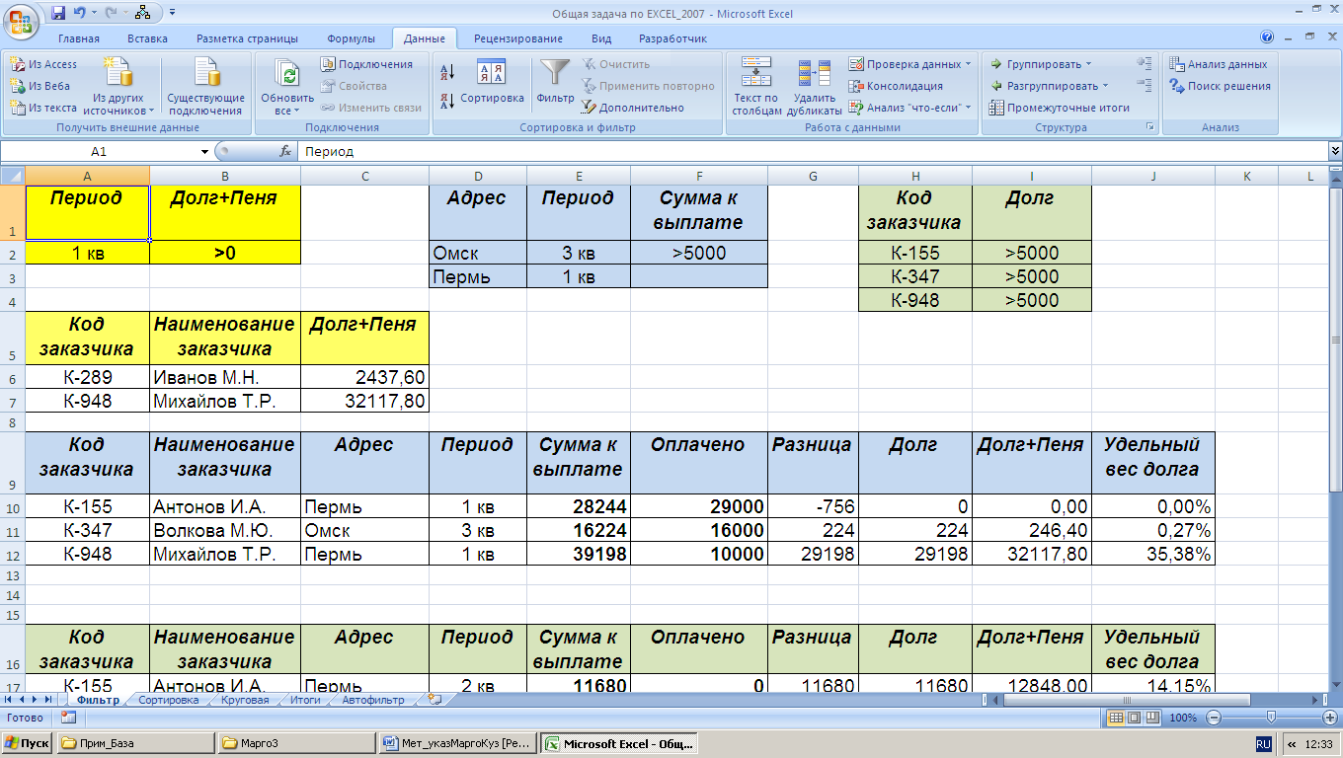Open Advanced filter (Дополнительно)
The width and height of the screenshot is (1343, 758).
(633, 108)
